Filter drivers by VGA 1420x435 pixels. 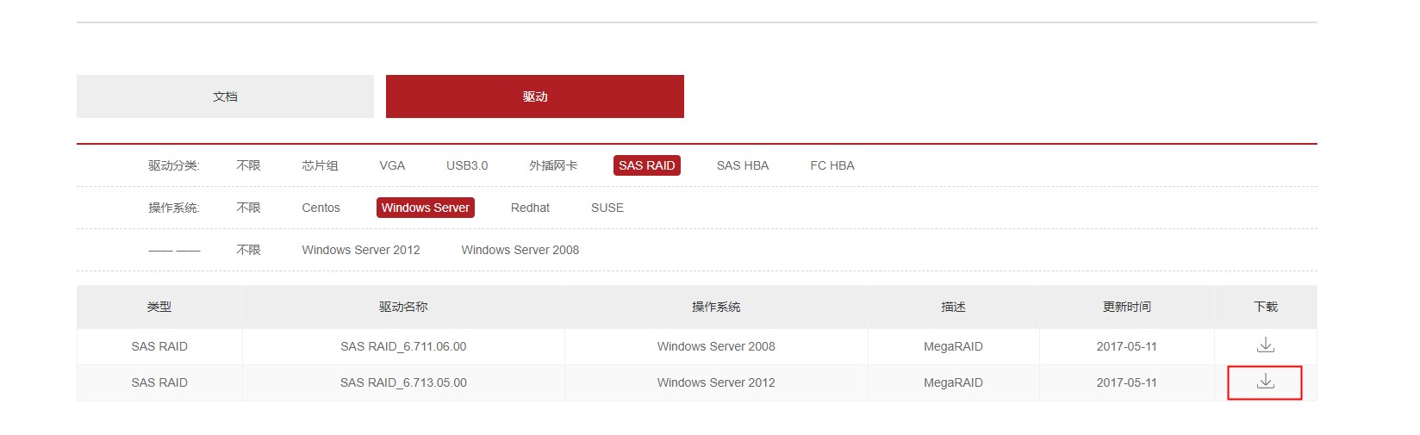coord(392,165)
